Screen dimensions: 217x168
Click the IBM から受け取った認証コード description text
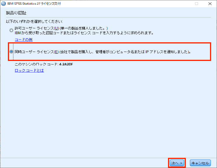tap(84, 33)
